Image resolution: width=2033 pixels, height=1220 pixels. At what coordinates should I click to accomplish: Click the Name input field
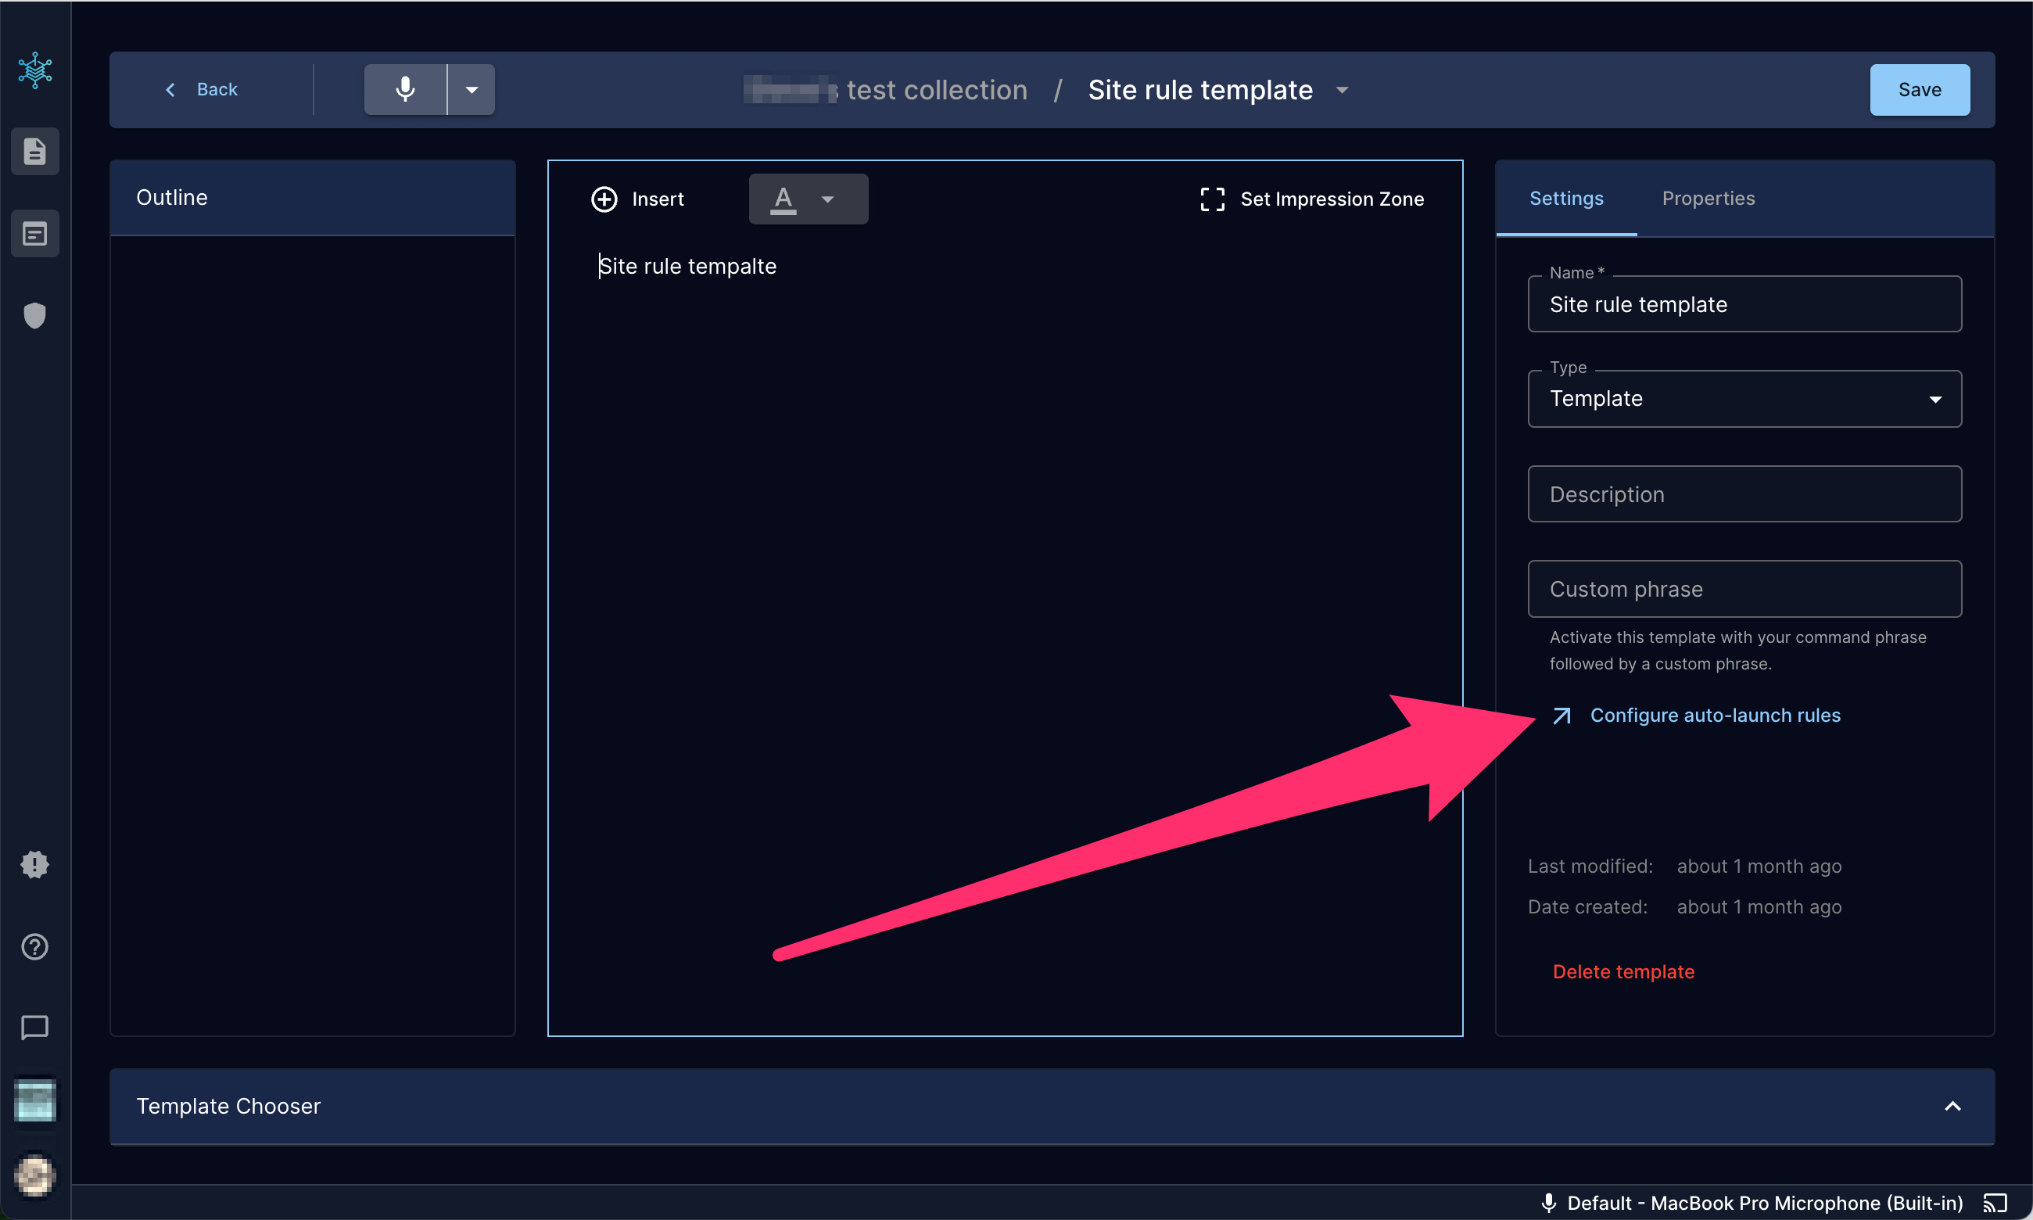pyautogui.click(x=1744, y=304)
